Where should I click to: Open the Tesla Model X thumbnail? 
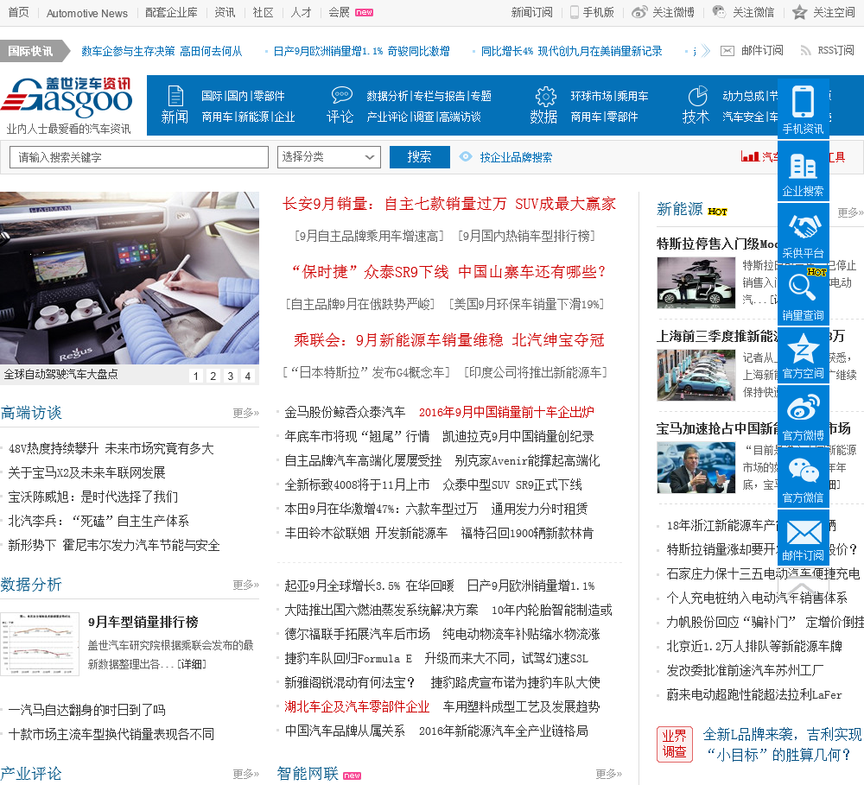(696, 282)
